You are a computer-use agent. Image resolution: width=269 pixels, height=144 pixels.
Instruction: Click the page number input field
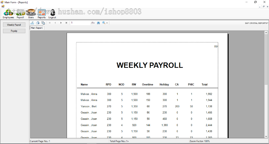(x=80, y=23)
